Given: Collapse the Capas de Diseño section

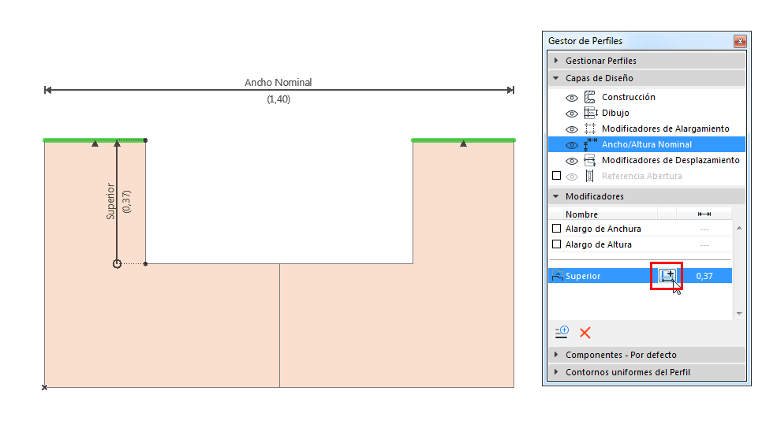Looking at the screenshot, I should [x=647, y=78].
